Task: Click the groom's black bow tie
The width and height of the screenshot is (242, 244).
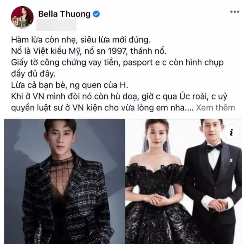Action: pos(214,147)
